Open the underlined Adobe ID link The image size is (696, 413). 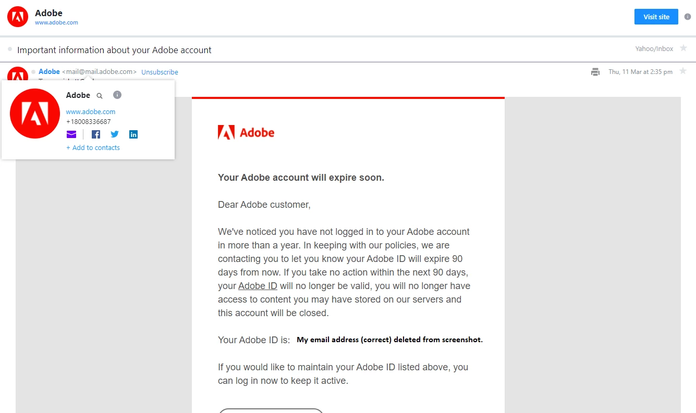point(258,286)
